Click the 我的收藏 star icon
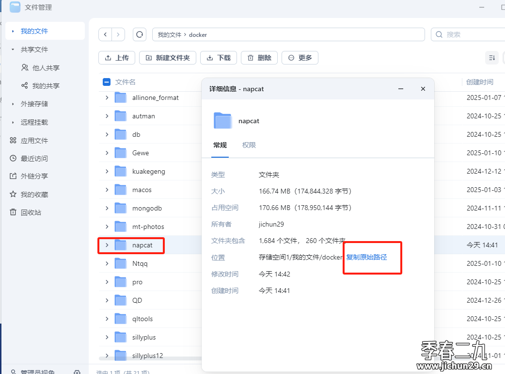505x374 pixels. pyautogui.click(x=13, y=194)
